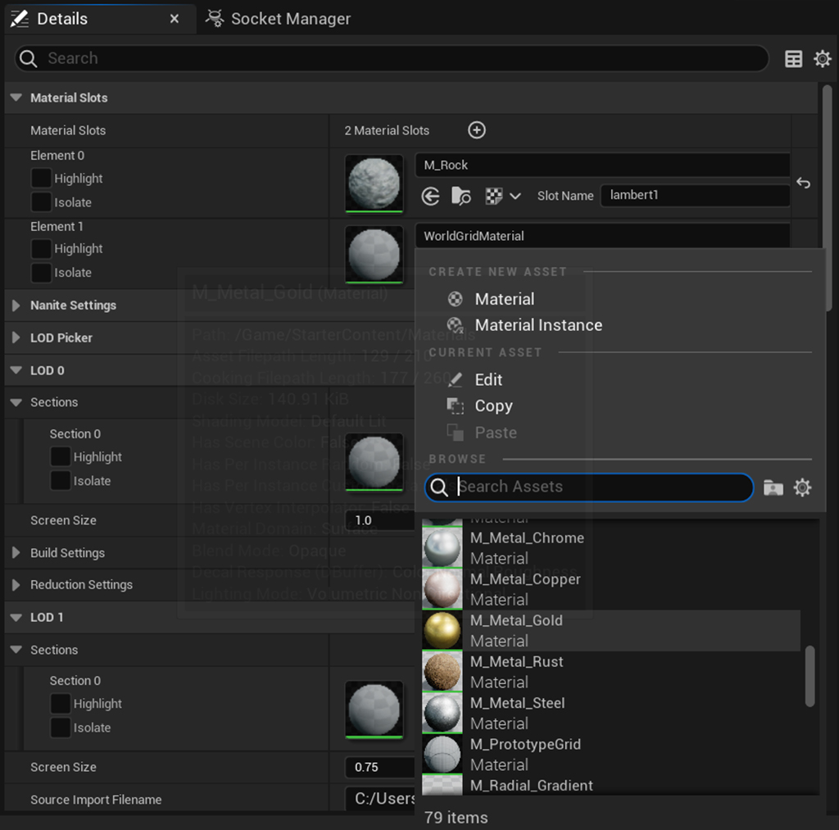Click the Search Assets input field

[x=588, y=488]
